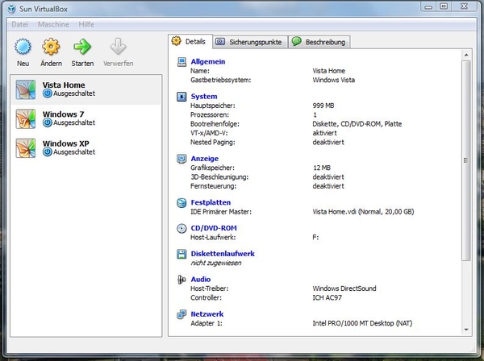484x361 pixels.
Task: Click 'Intel PRO/1000 MT Desktop (NAT)' adapter text
Action: [362, 323]
